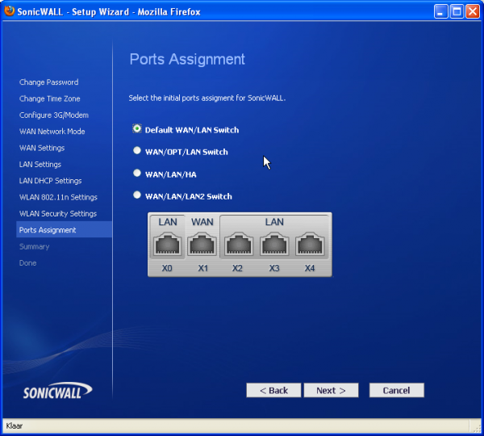Open LAN DHCP Settings step
The image size is (484, 436).
click(x=50, y=181)
